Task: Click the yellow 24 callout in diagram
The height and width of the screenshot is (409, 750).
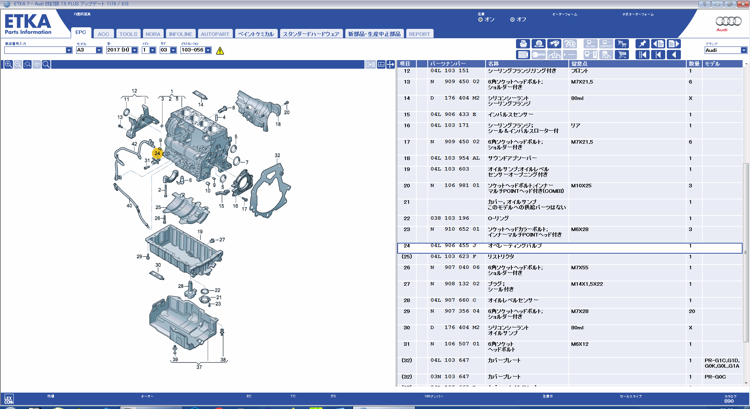Action: pos(157,153)
